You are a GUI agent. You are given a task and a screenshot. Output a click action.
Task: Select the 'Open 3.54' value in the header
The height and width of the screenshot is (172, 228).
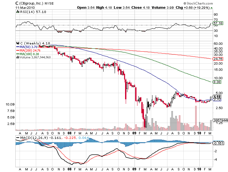(86, 7)
